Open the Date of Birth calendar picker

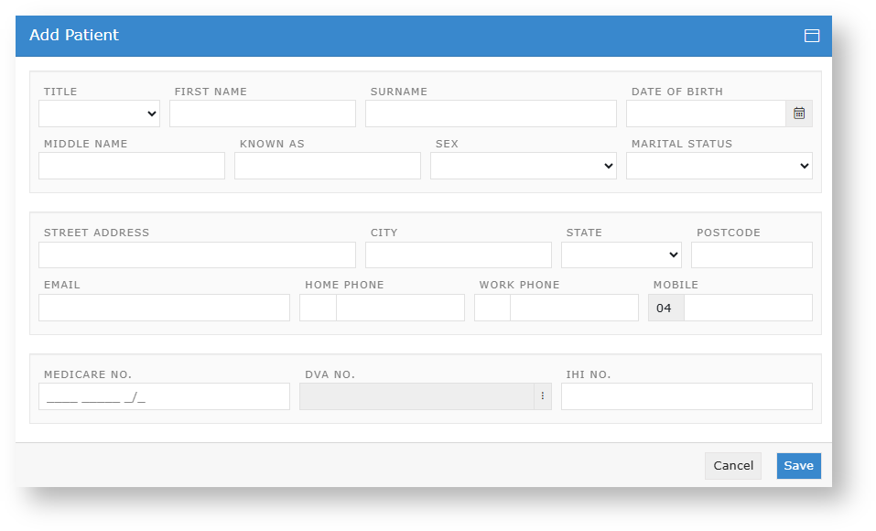799,114
